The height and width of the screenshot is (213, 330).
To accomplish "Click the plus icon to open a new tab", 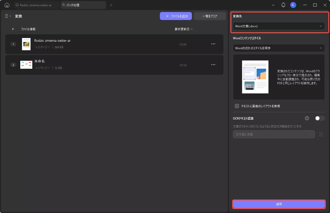I will coord(111,5).
